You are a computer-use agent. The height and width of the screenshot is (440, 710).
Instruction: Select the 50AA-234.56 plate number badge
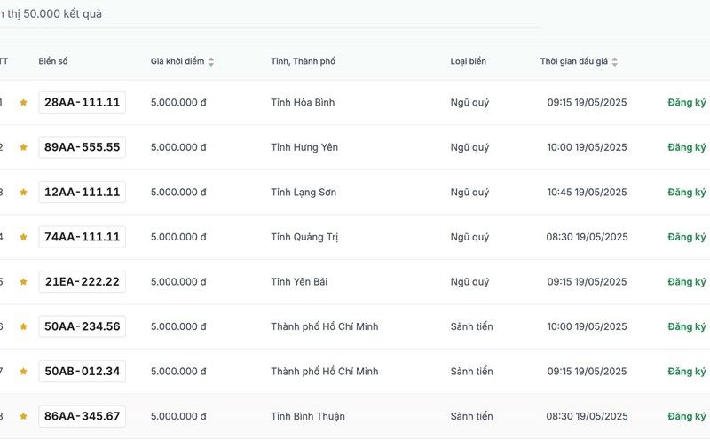[83, 326]
